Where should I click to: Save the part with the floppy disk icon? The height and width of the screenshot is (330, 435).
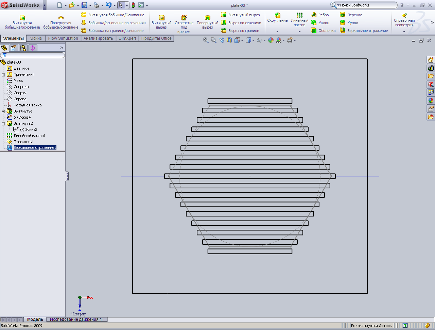pos(84,5)
